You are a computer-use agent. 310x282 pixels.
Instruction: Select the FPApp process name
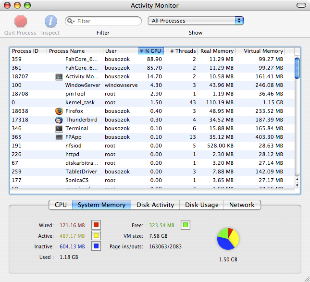[x=74, y=137]
